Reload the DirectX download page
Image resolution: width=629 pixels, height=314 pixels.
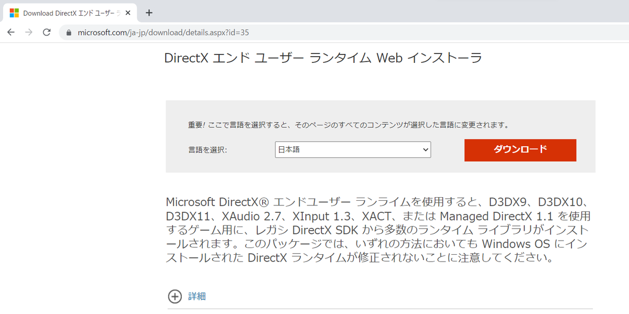(x=46, y=33)
